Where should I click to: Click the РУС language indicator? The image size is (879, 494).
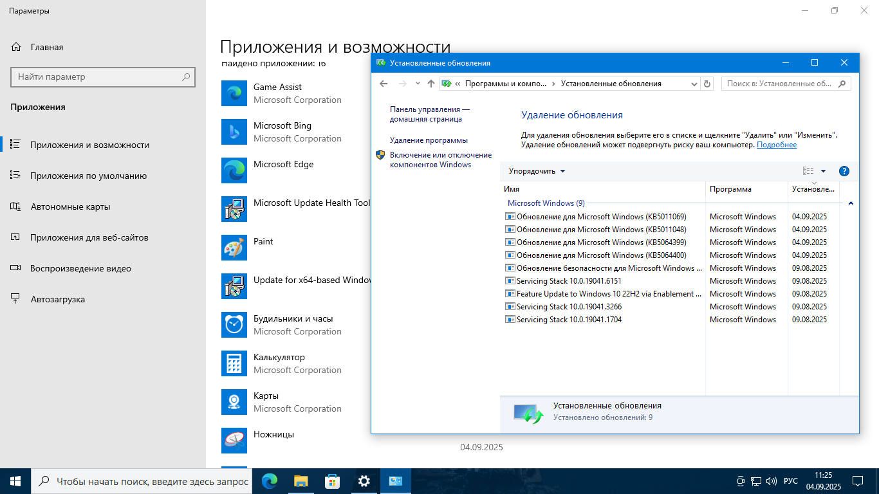[791, 481]
